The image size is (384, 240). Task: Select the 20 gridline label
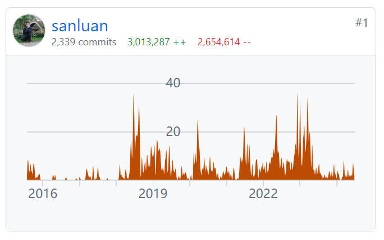[173, 132]
